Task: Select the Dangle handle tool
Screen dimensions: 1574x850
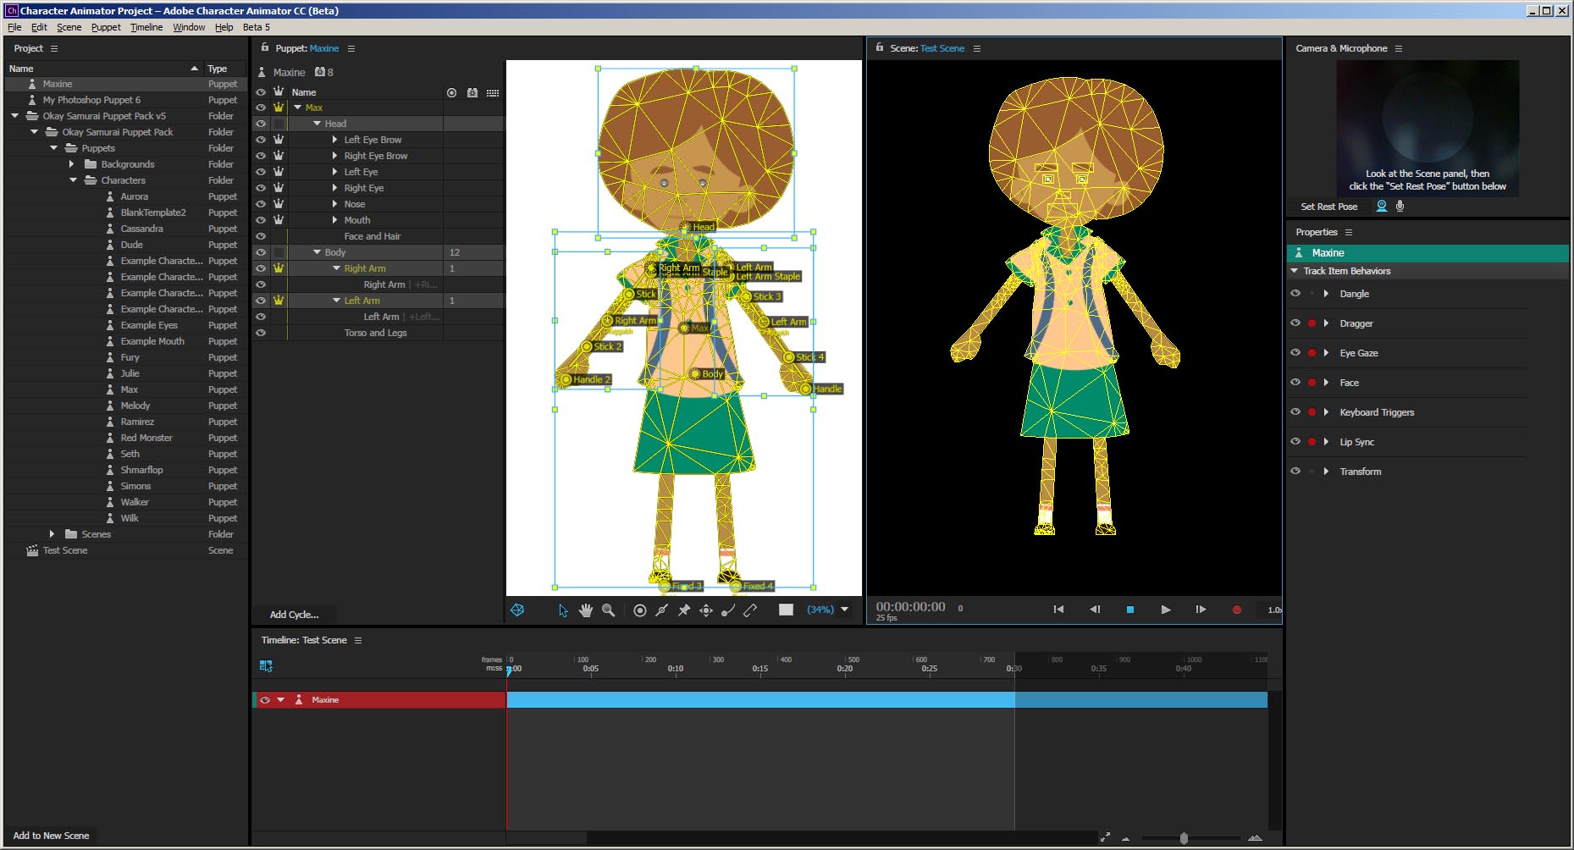Action: (728, 610)
